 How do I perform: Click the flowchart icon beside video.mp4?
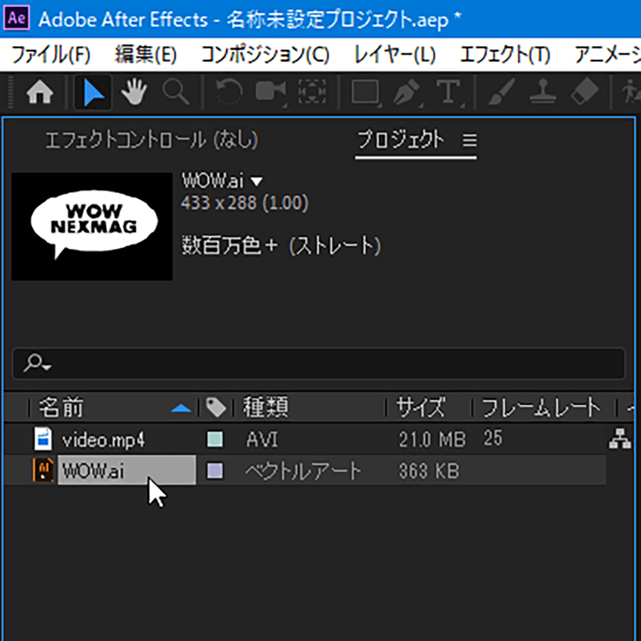pyautogui.click(x=620, y=439)
